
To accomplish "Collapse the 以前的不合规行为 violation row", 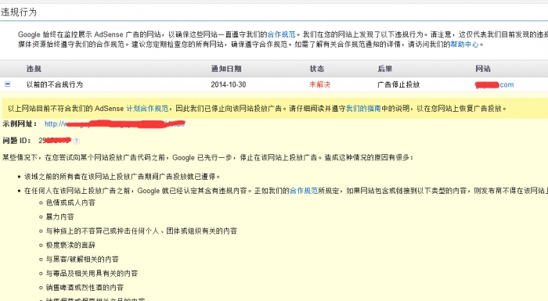I will pos(7,84).
